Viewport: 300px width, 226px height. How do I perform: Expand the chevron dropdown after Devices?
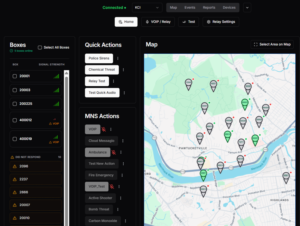247,8
